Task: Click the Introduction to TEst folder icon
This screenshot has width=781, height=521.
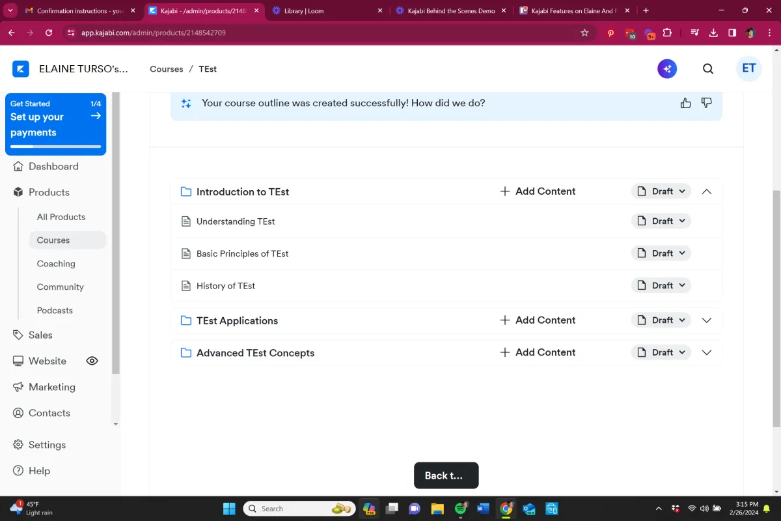Action: [186, 191]
